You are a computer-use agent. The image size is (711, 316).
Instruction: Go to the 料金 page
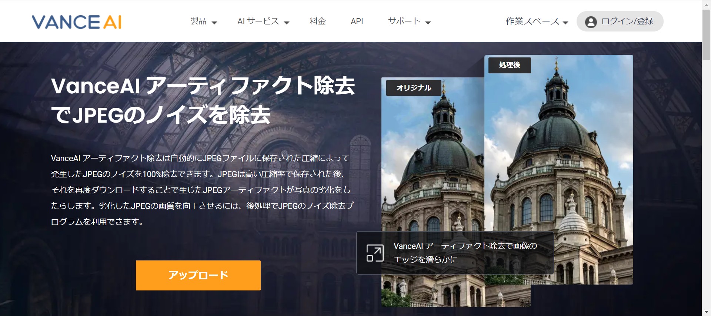point(318,21)
